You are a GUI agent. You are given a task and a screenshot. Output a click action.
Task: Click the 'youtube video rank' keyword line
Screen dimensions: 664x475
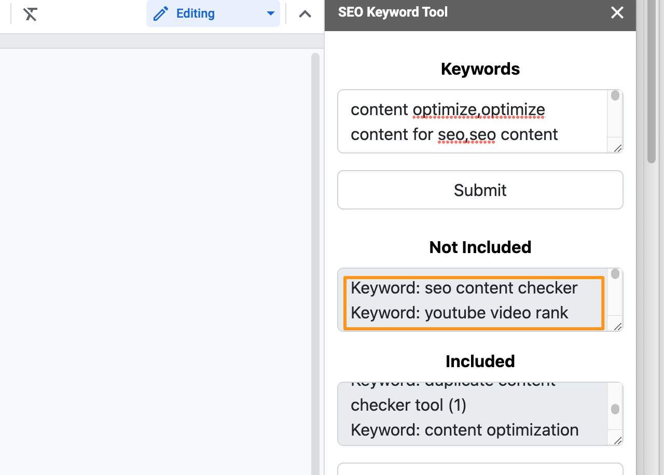pos(459,313)
